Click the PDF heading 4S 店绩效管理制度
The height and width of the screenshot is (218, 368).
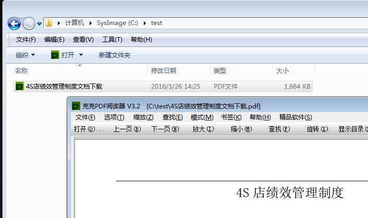point(290,193)
